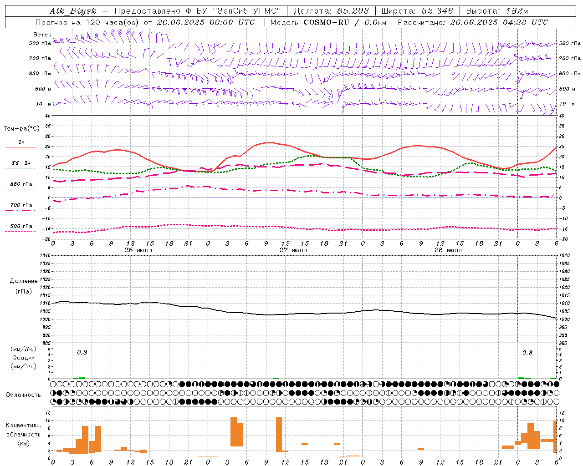Click the 700 гПа temperature legend entry
The width and height of the screenshot is (583, 466).
21,205
